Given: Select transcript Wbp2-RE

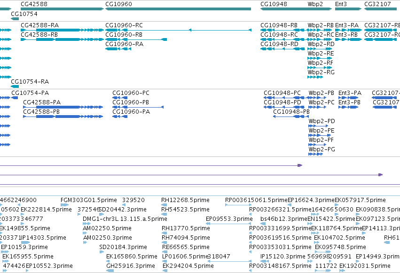Looking at the screenshot, I should [320, 58].
